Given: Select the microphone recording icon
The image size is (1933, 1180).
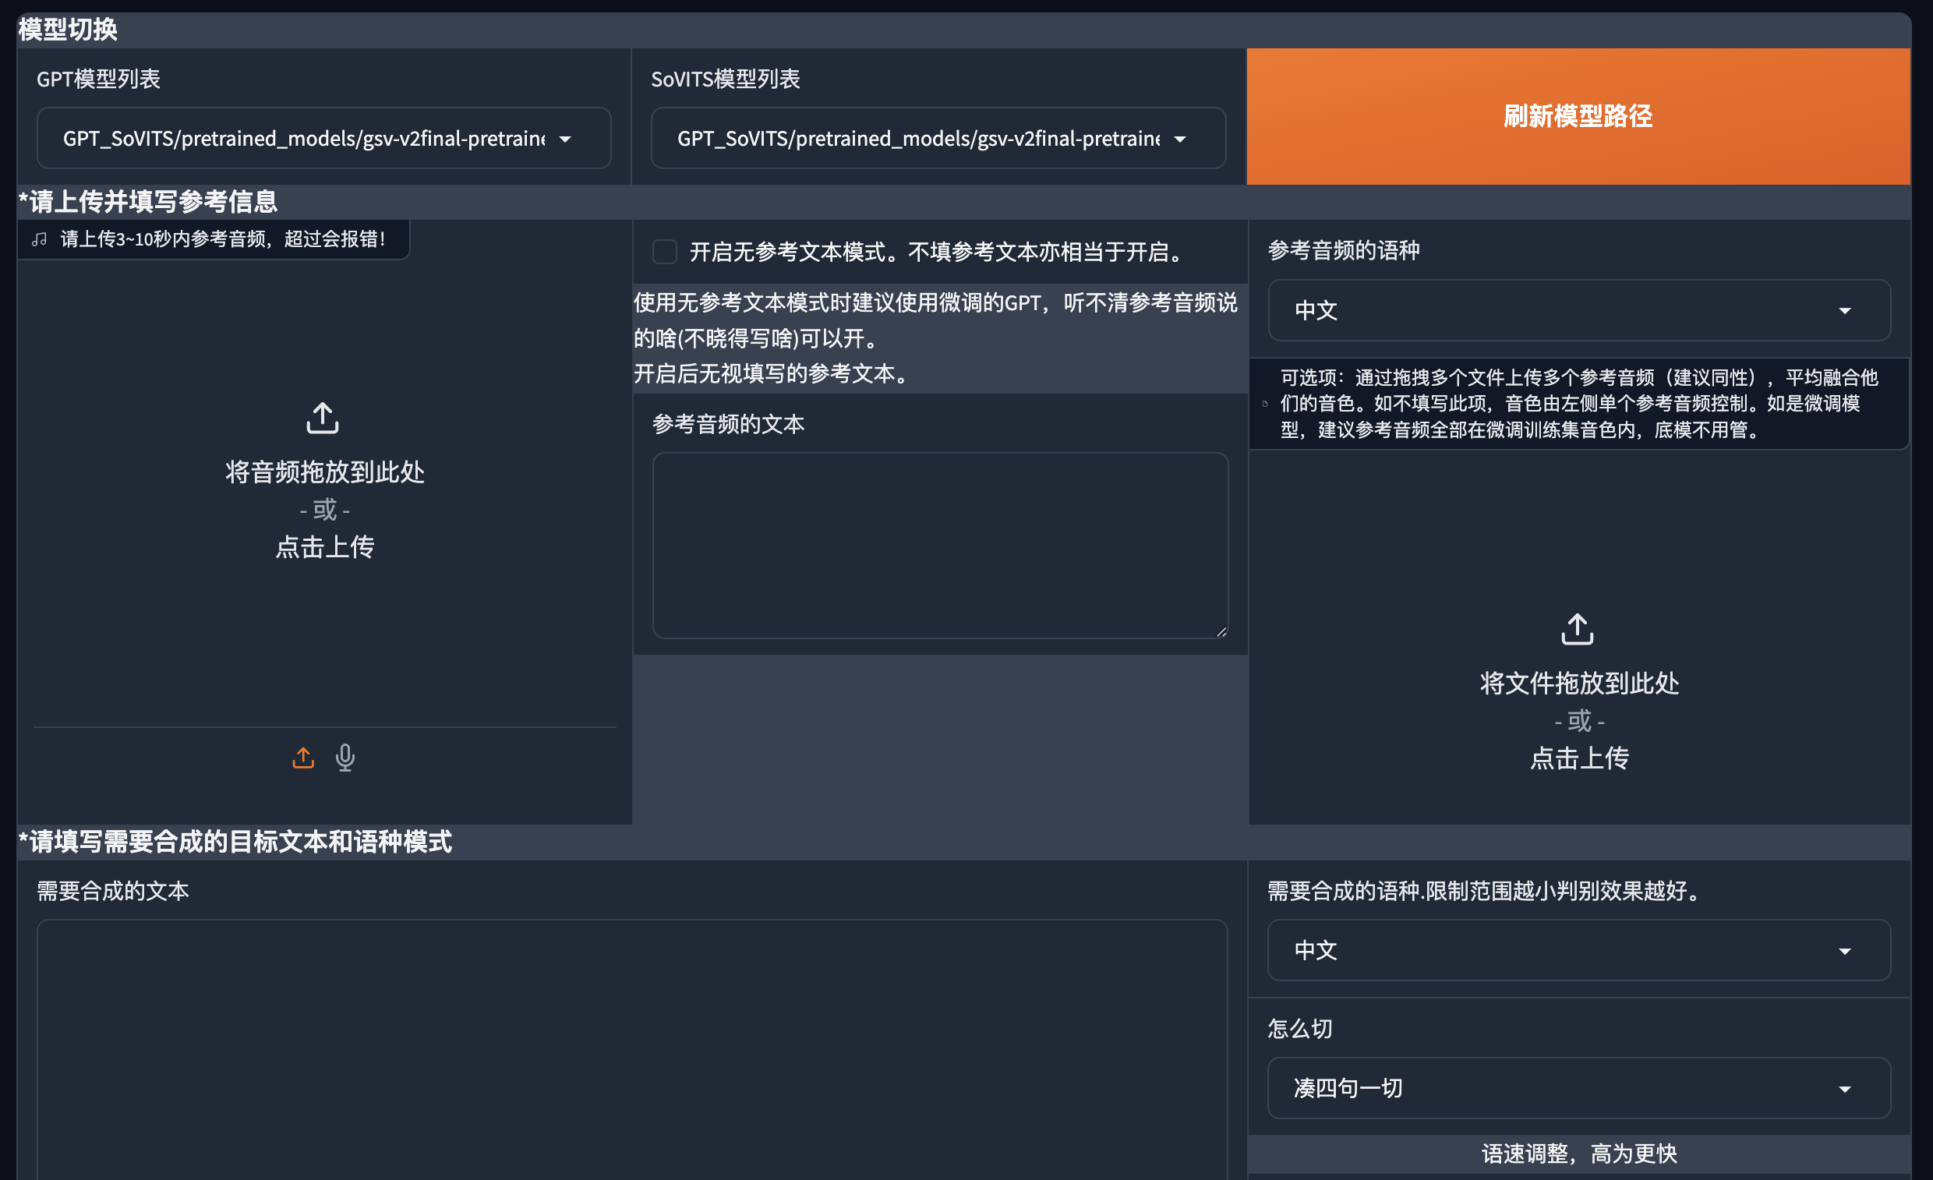Looking at the screenshot, I should coord(345,758).
